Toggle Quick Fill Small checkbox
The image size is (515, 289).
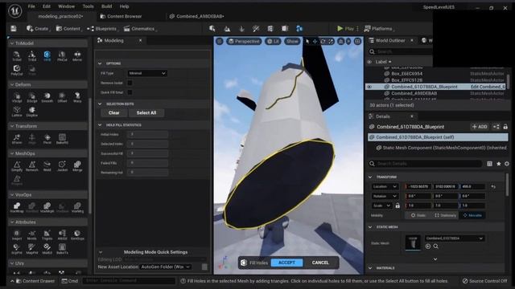pyautogui.click(x=130, y=92)
